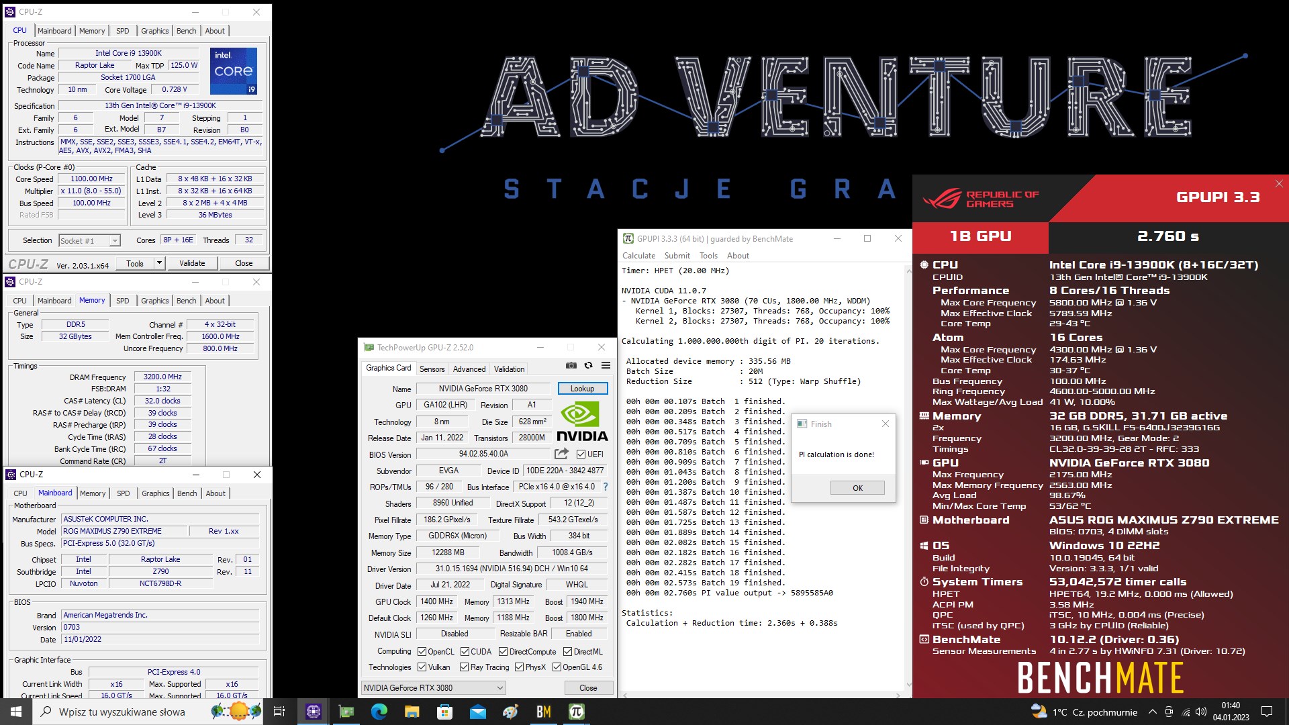Open the CPU-Z taskbar icon

pyautogui.click(x=314, y=712)
